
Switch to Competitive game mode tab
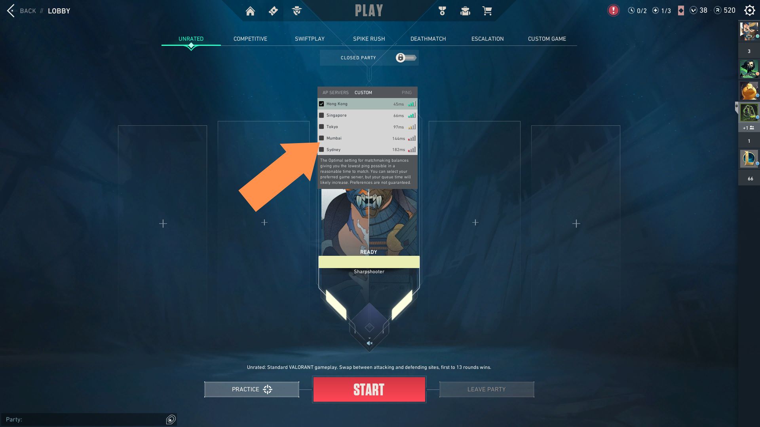tap(250, 39)
